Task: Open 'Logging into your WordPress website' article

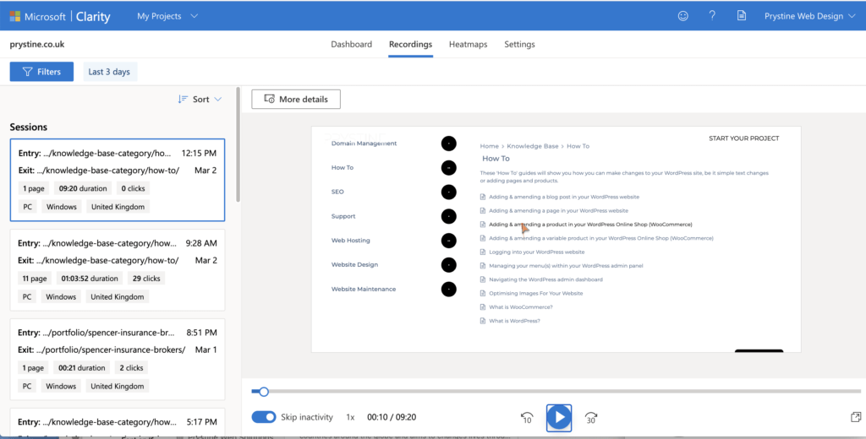Action: [x=536, y=252]
